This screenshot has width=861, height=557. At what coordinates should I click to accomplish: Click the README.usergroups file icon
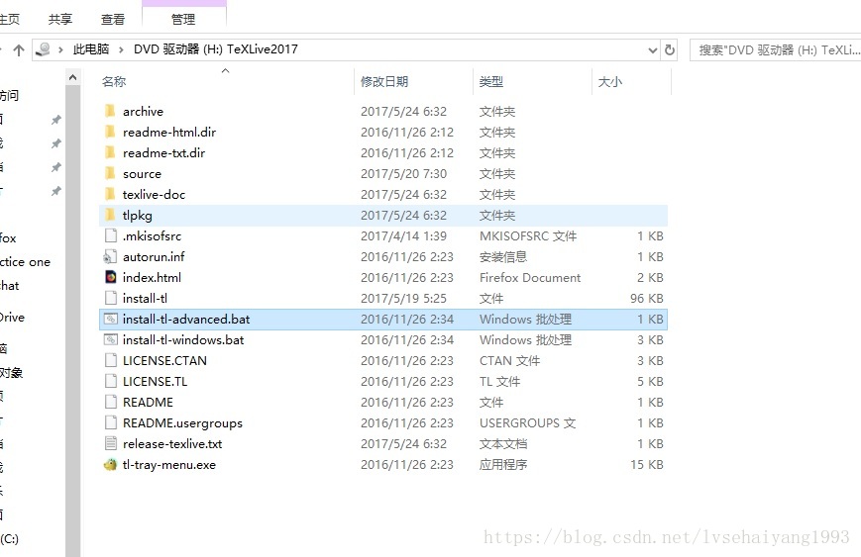pyautogui.click(x=110, y=423)
